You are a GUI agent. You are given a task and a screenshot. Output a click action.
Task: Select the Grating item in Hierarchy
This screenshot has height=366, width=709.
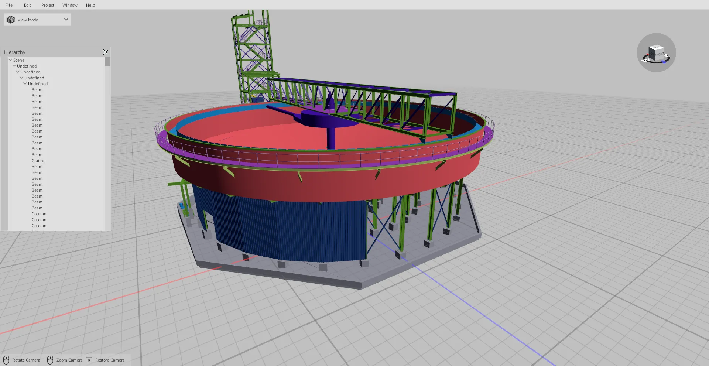pos(38,161)
